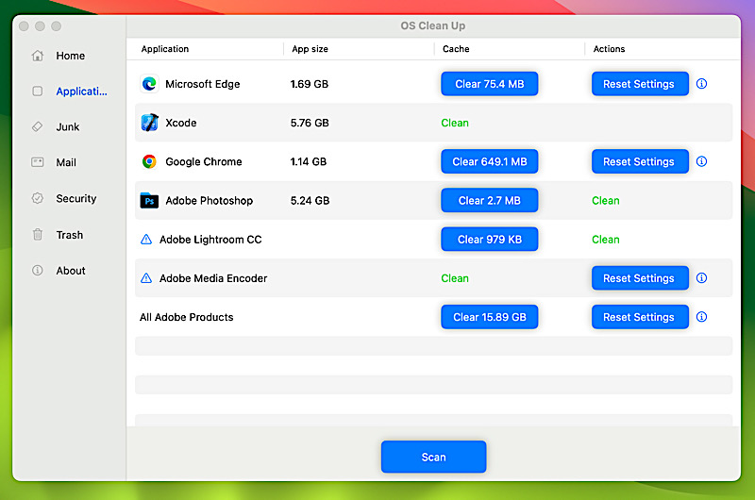Click the Google Chrome app icon
The width and height of the screenshot is (755, 500).
pyautogui.click(x=149, y=161)
